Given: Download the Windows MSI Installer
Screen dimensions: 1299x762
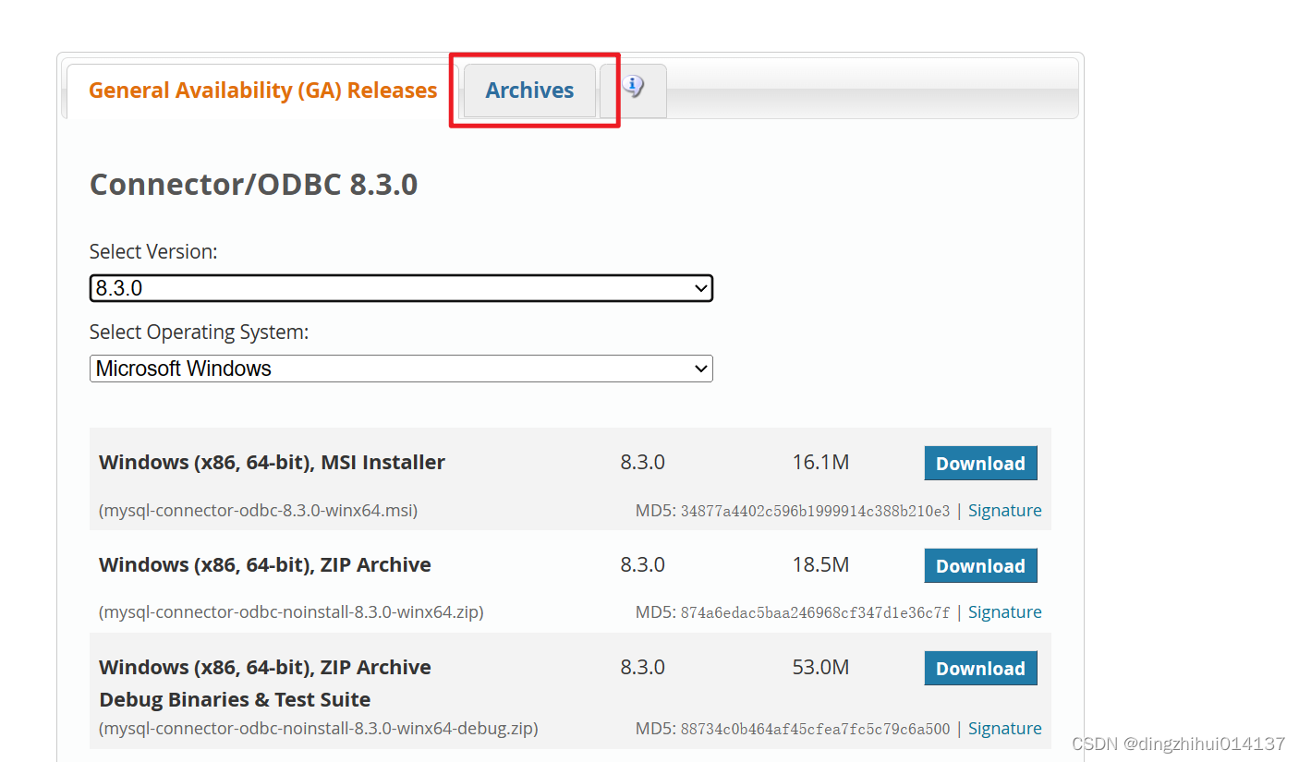Looking at the screenshot, I should (980, 463).
